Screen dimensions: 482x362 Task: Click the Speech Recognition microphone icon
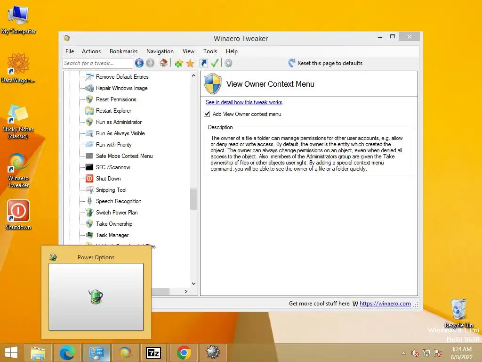89,201
